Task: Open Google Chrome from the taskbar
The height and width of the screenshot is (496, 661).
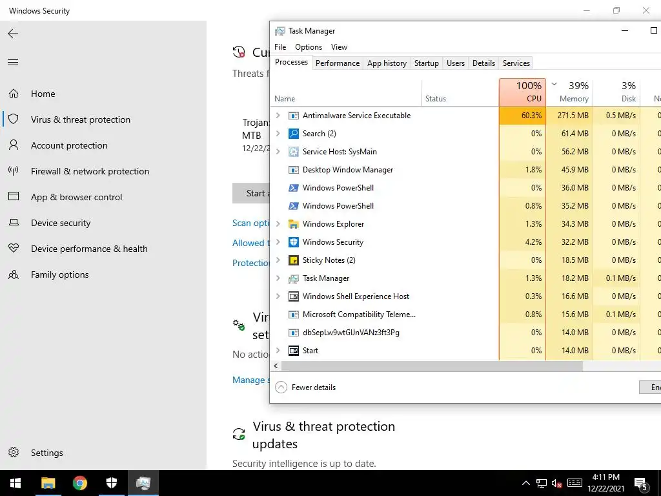Action: pos(79,483)
